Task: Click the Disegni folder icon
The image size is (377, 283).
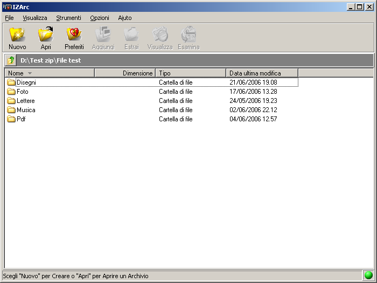Action: click(x=11, y=82)
